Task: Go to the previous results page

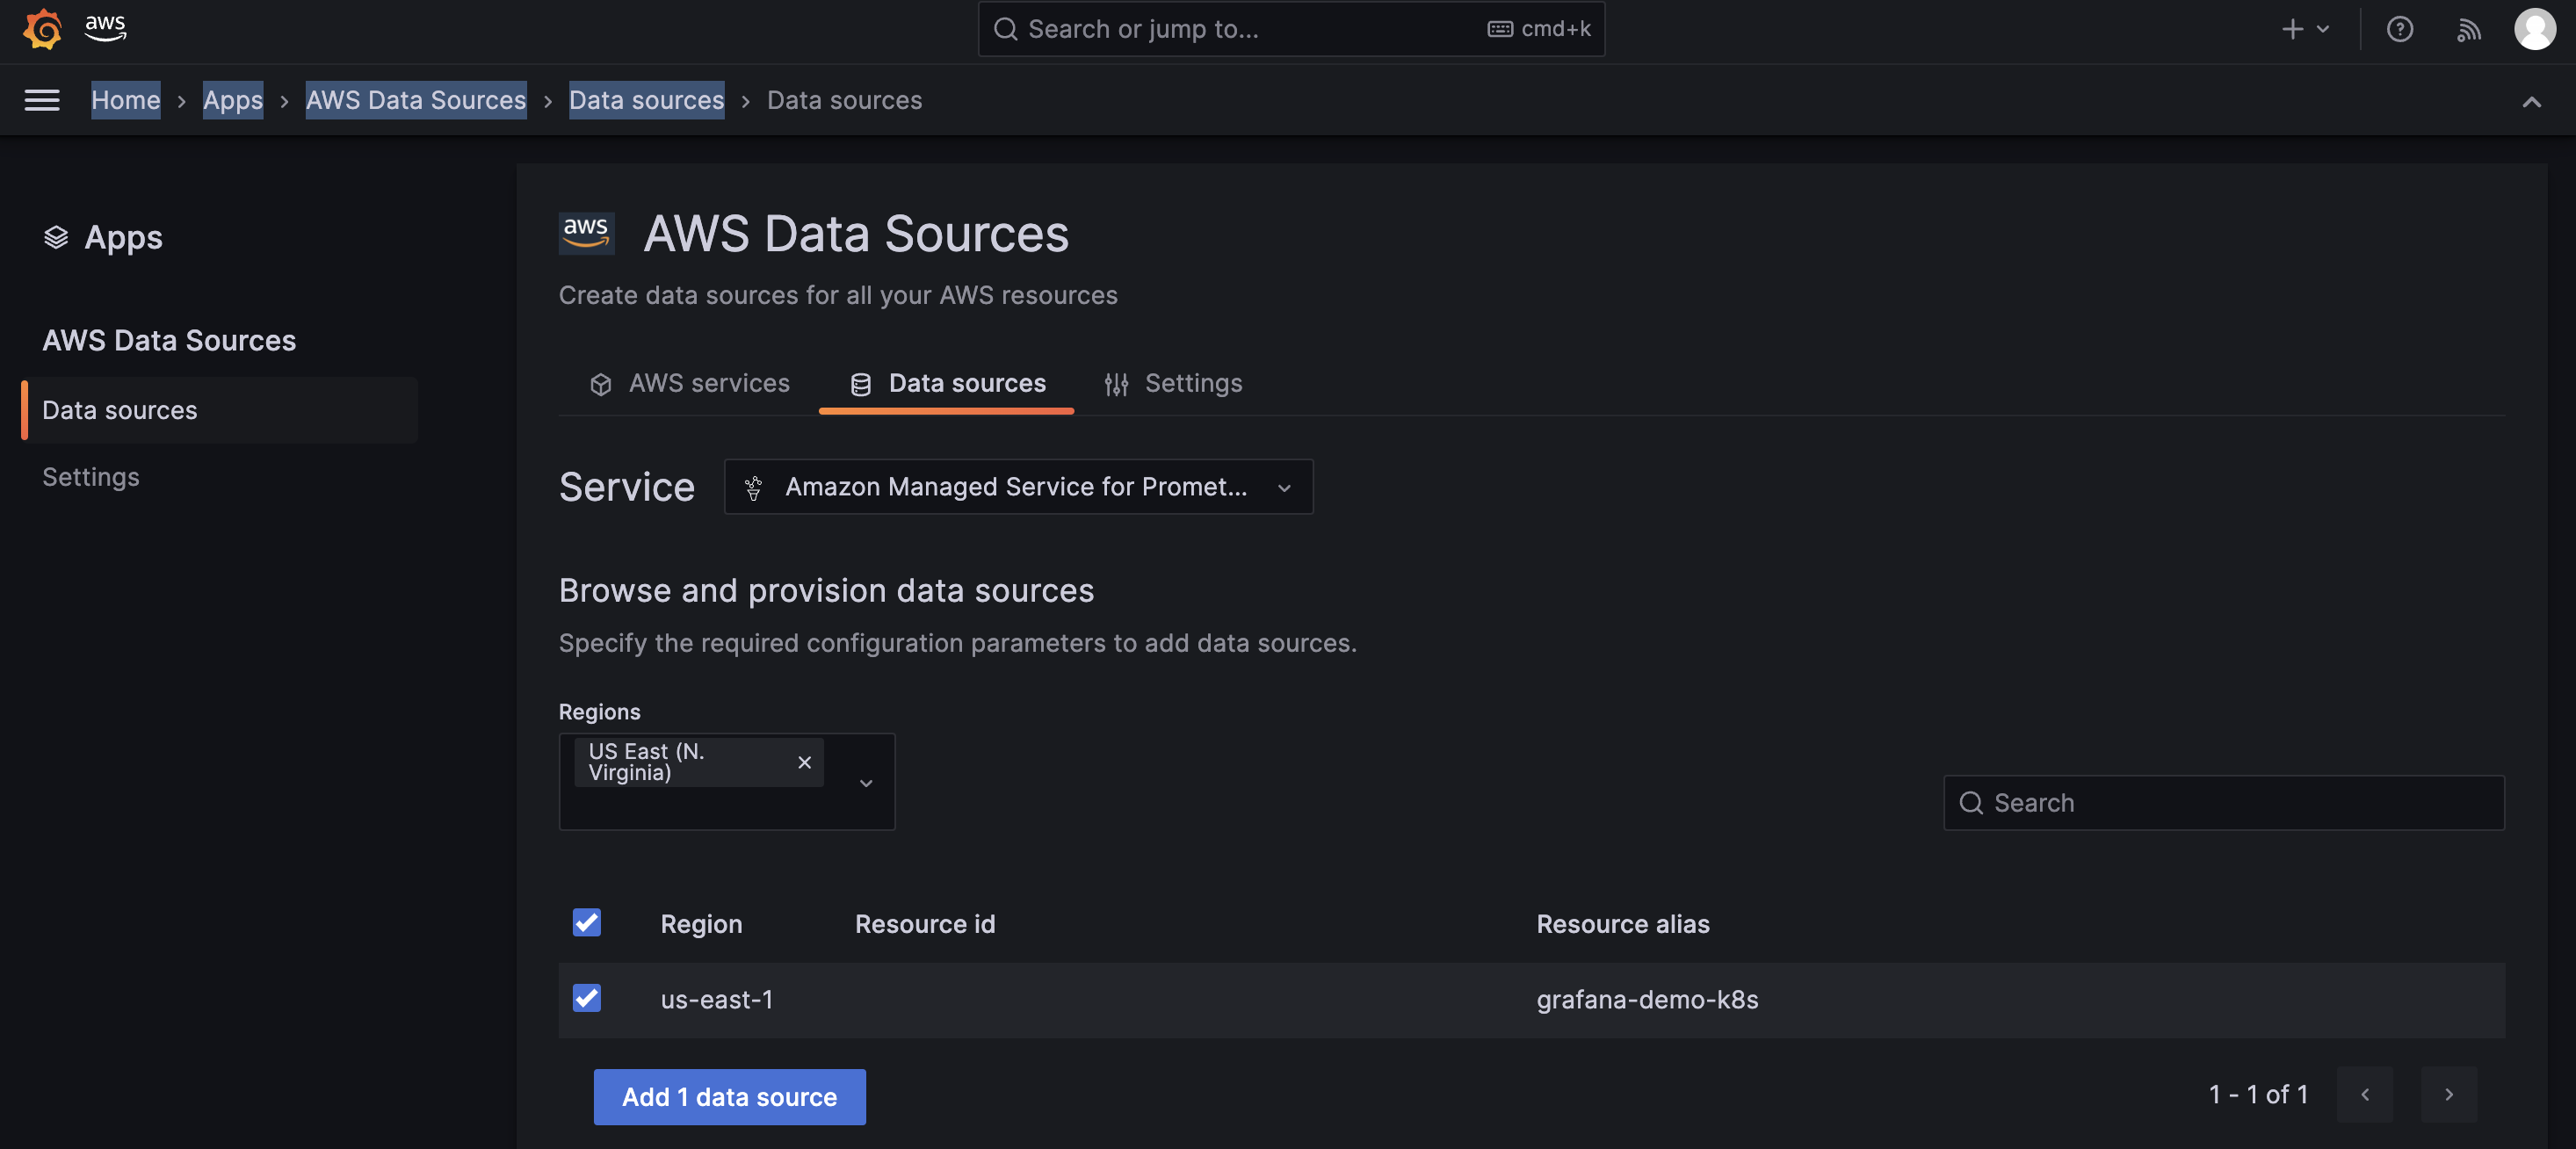Action: (2364, 1094)
